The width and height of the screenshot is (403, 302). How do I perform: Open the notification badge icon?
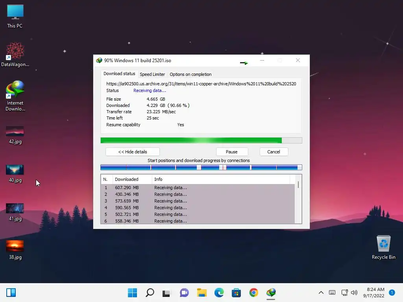tap(392, 293)
